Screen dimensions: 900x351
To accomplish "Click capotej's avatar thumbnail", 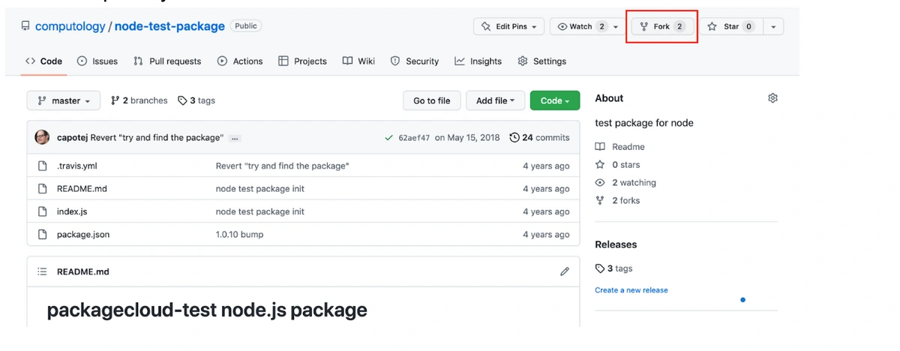I will click(x=42, y=137).
